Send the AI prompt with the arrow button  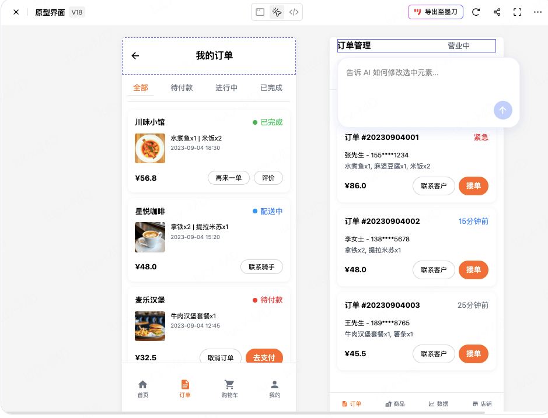point(503,110)
